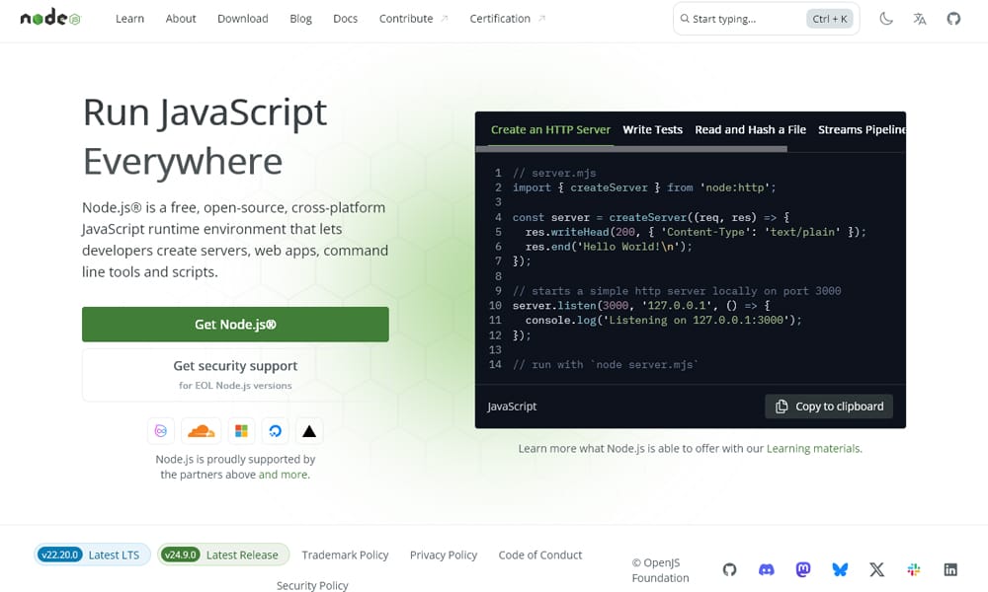Open the Docs menu item
988x592 pixels.
[x=345, y=18]
